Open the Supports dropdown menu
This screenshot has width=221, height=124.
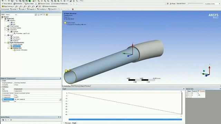[31, 9]
